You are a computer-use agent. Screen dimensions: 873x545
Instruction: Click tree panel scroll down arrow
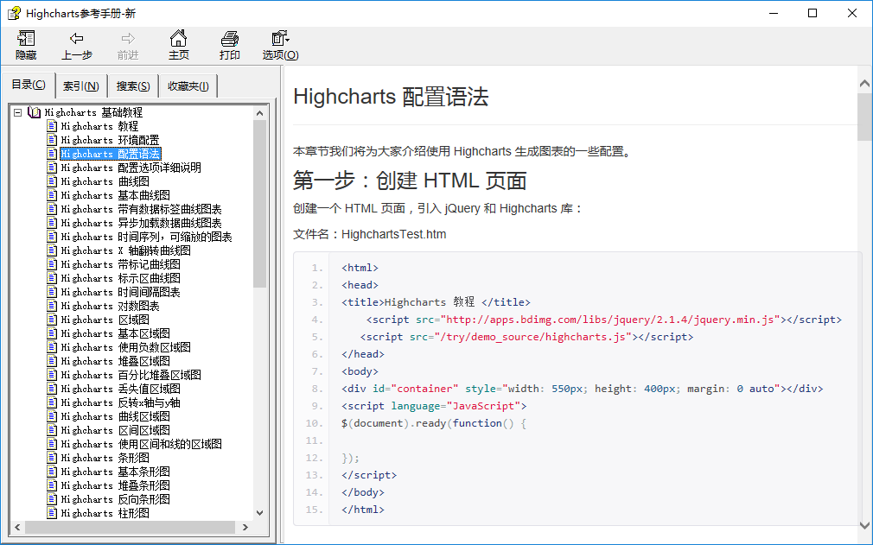click(x=259, y=513)
